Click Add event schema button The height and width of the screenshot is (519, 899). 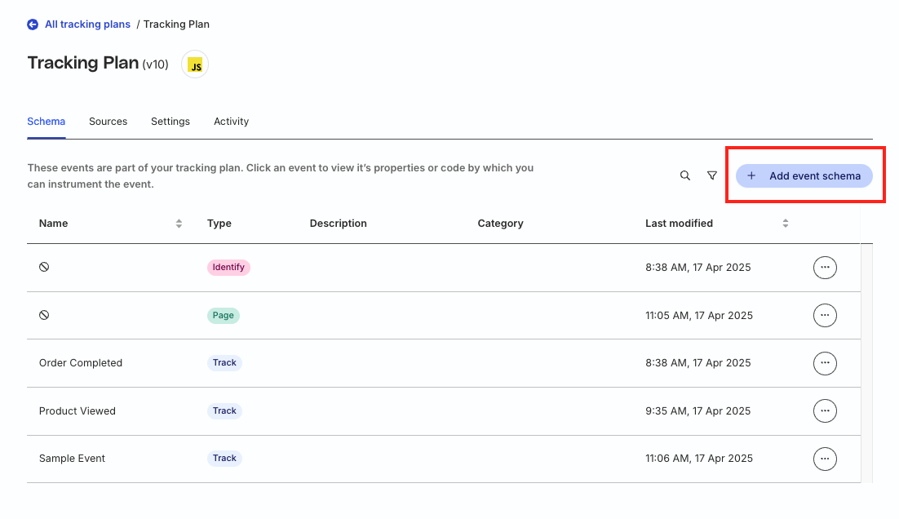point(804,175)
